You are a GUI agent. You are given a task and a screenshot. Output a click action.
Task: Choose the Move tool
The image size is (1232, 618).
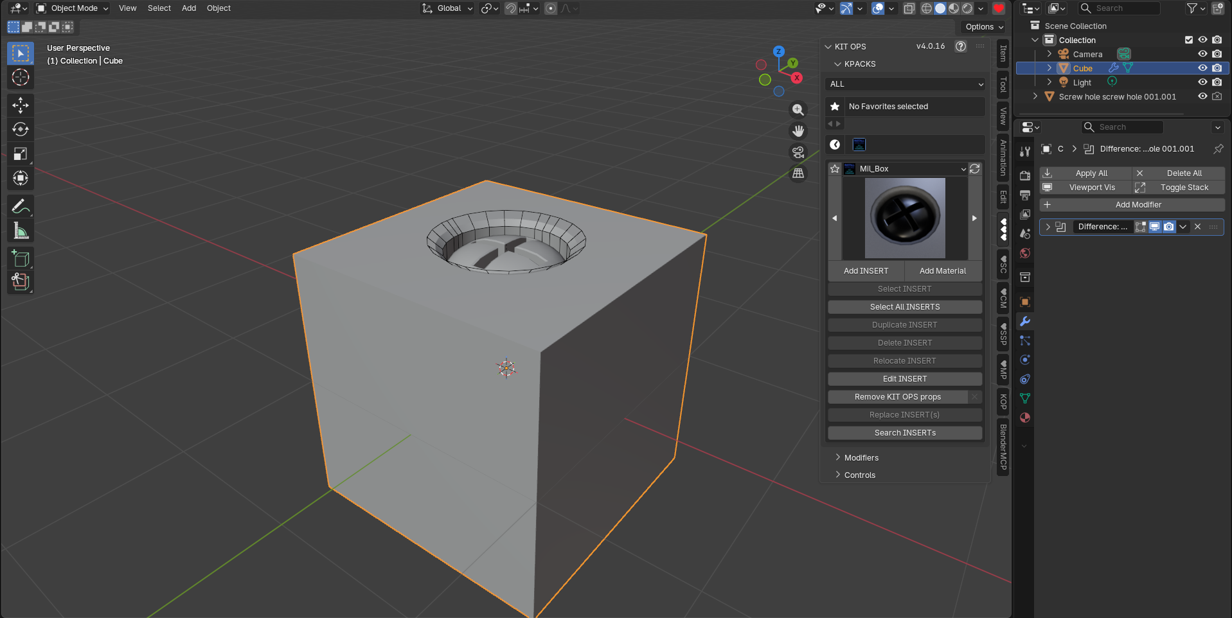21,105
